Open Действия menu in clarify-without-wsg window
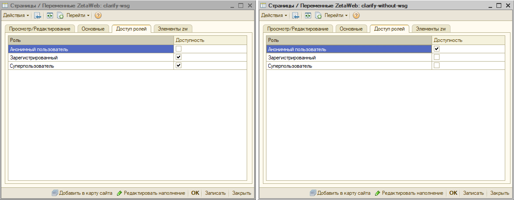Image resolution: width=514 pixels, height=200 pixels. tap(274, 15)
